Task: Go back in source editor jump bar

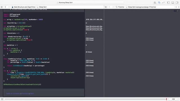Action: pyautogui.click(x=5, y=7)
